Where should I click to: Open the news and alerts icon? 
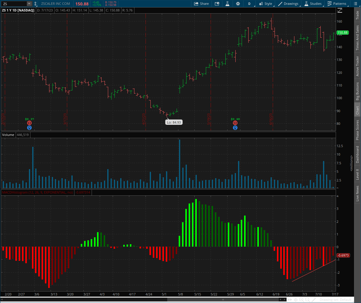(217, 4)
